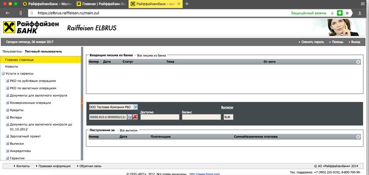Expand the 'Зарплатный проект' node
369x175 pixels.
click(x=7, y=136)
